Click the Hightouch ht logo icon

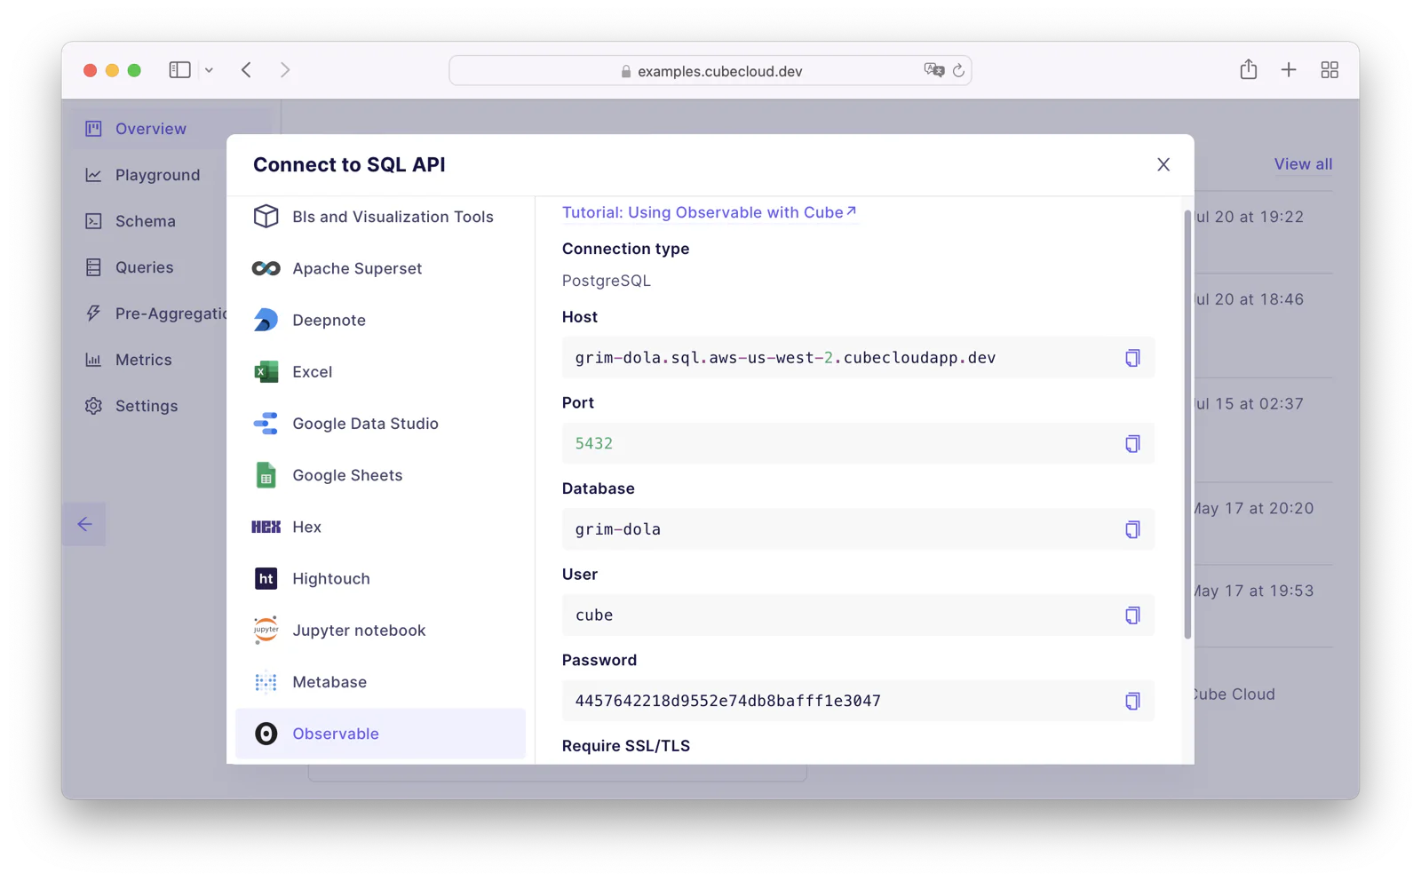click(266, 578)
